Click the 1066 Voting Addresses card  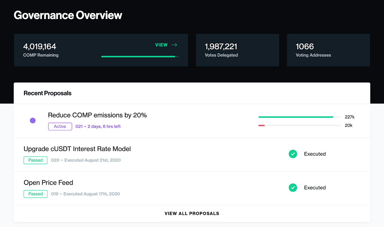pos(328,50)
